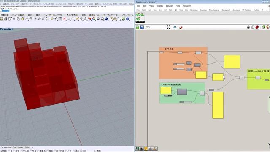Open Grasshopper Fologram menu
This screenshot has width=270, height=152.
point(187,6)
